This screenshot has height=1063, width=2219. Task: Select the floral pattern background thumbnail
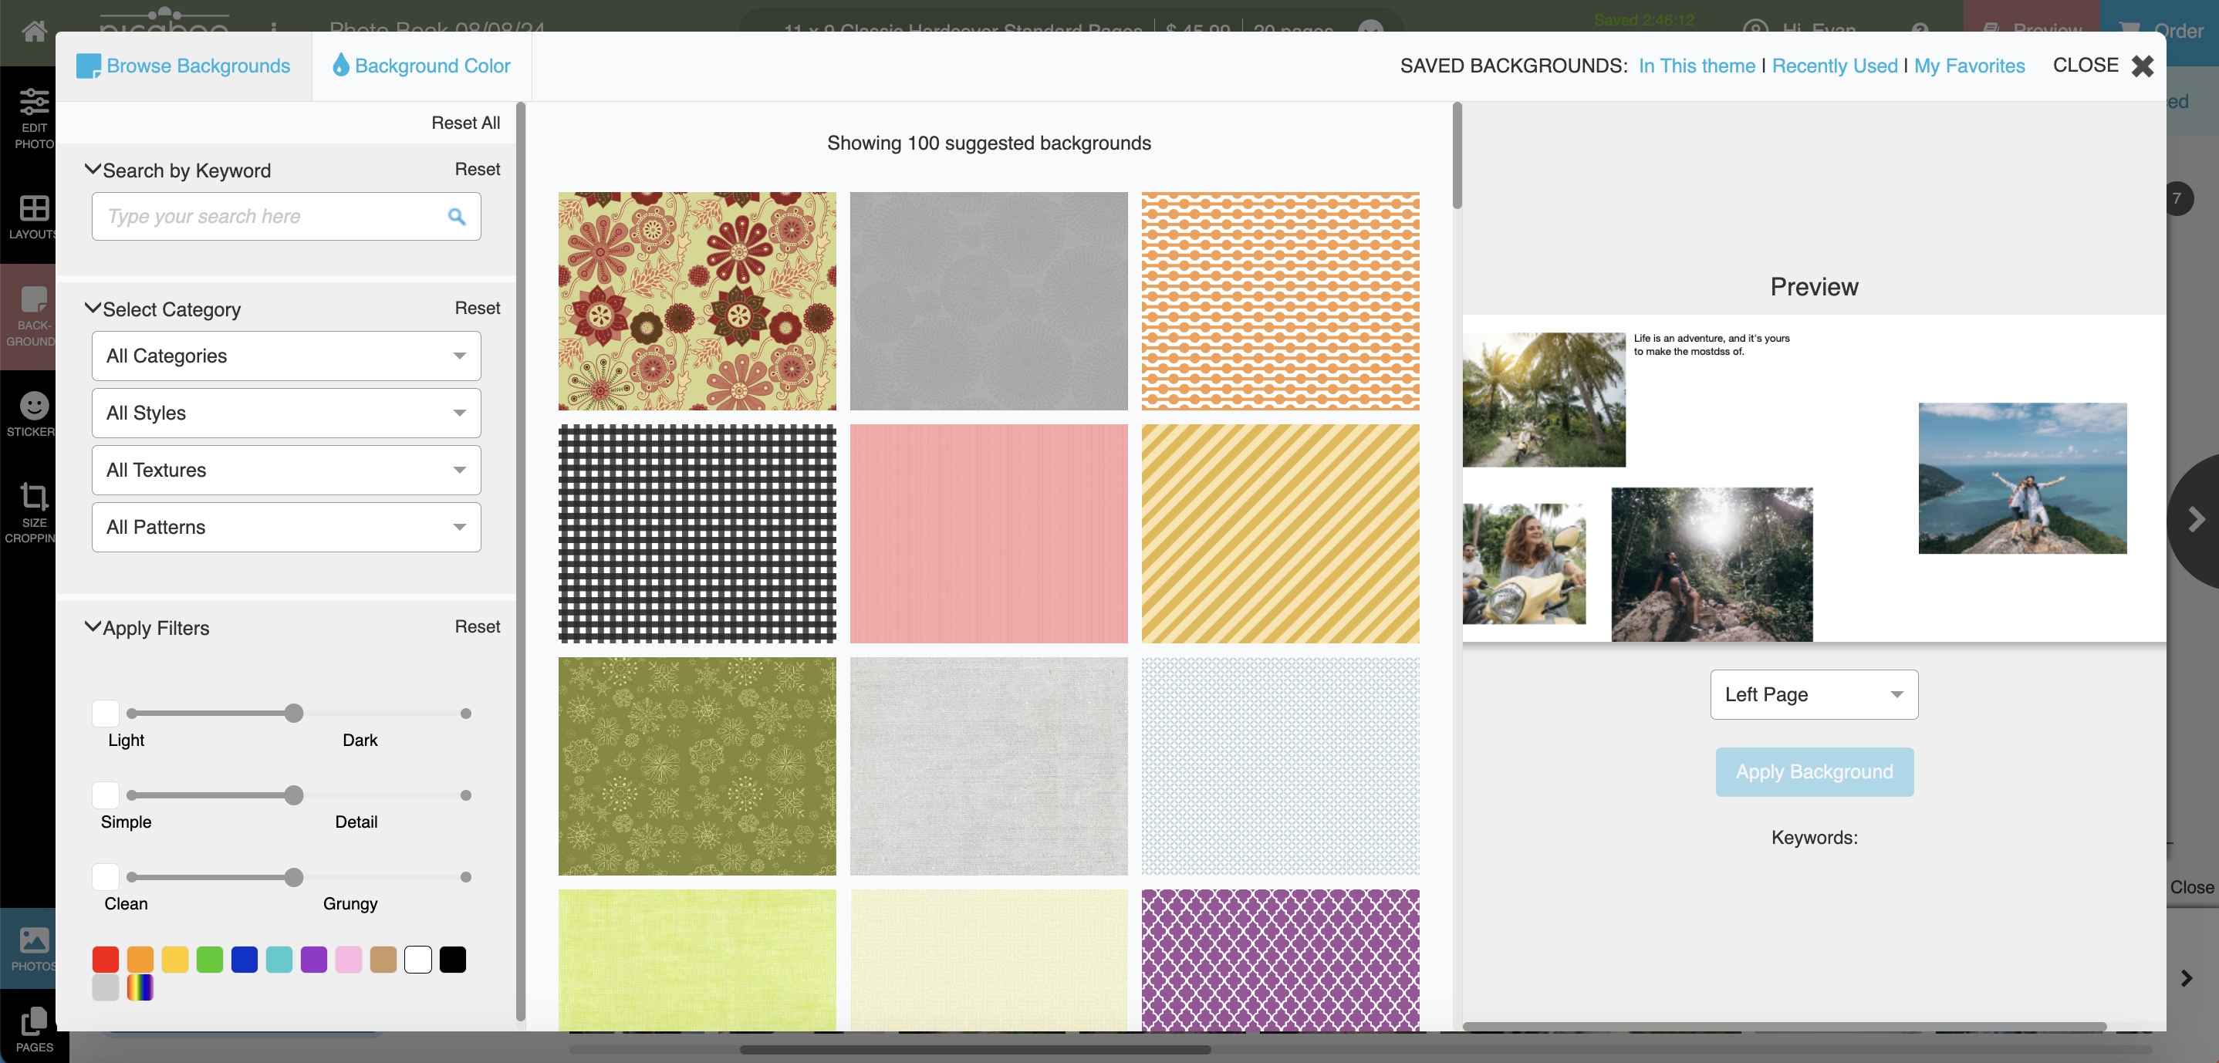point(697,301)
